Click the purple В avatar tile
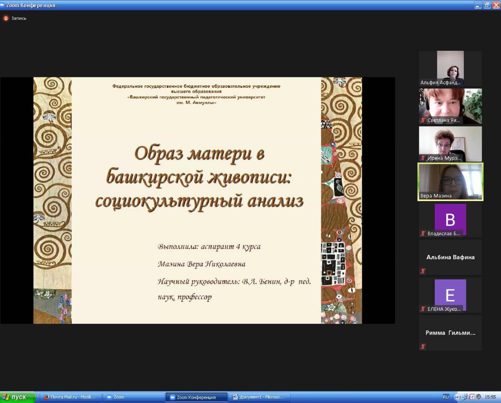501x403 pixels. tap(450, 219)
